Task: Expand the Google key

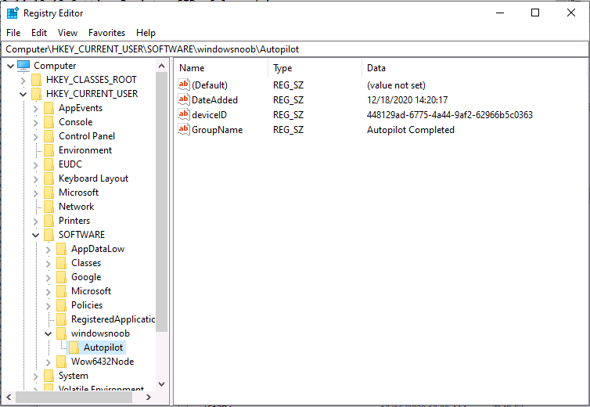Action: 48,278
